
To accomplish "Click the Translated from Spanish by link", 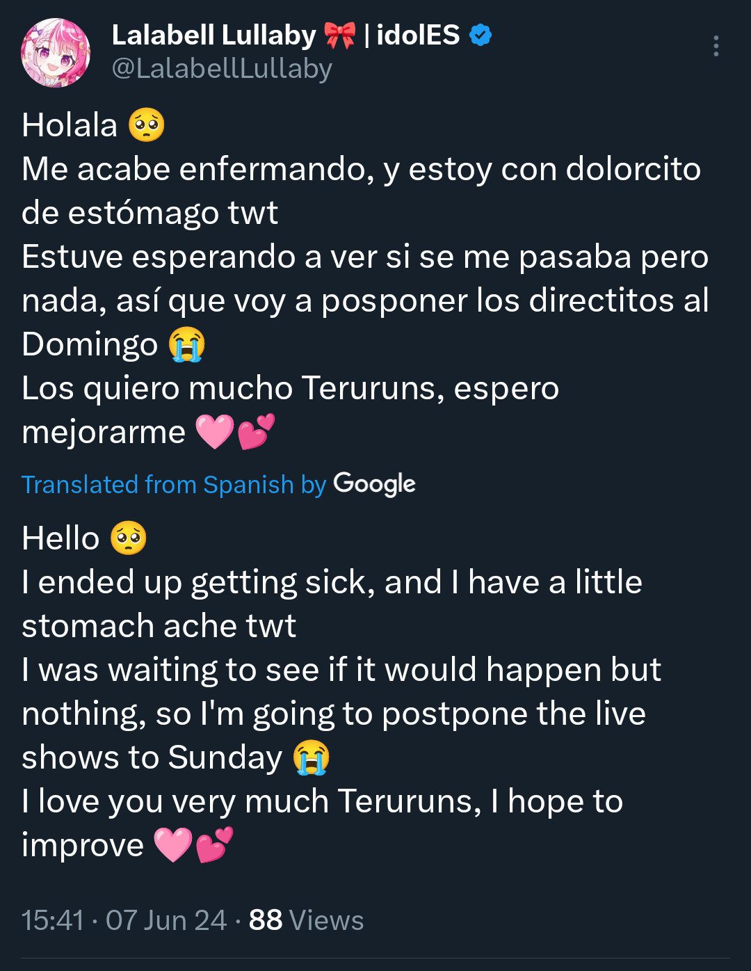I will point(174,485).
